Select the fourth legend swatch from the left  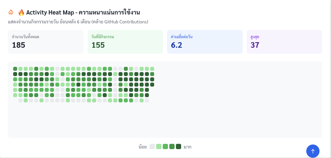[x=172, y=146]
